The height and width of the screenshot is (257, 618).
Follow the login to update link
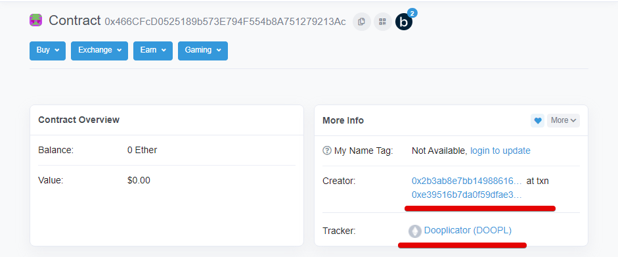pos(500,151)
